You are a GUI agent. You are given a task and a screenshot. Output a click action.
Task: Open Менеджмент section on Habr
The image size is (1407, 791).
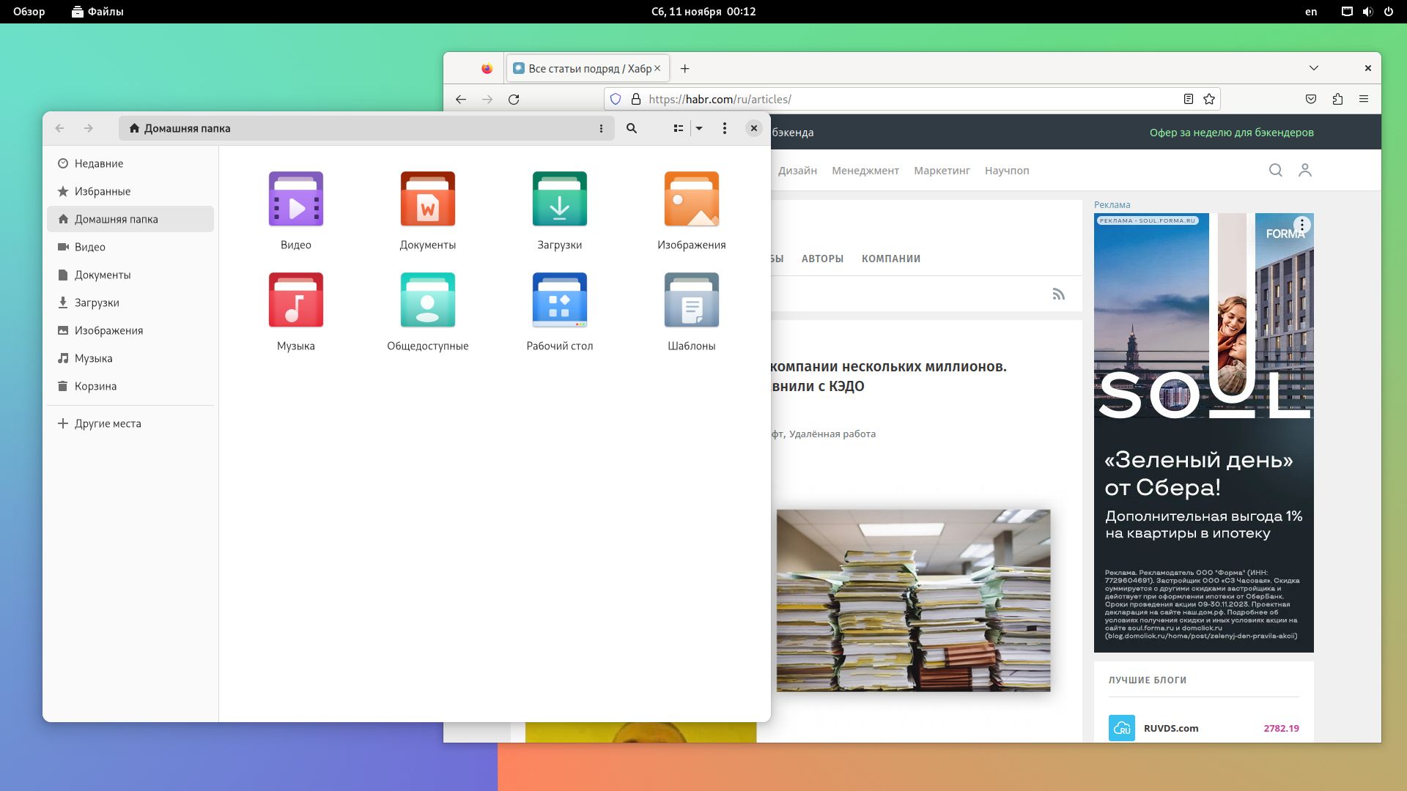click(x=865, y=171)
